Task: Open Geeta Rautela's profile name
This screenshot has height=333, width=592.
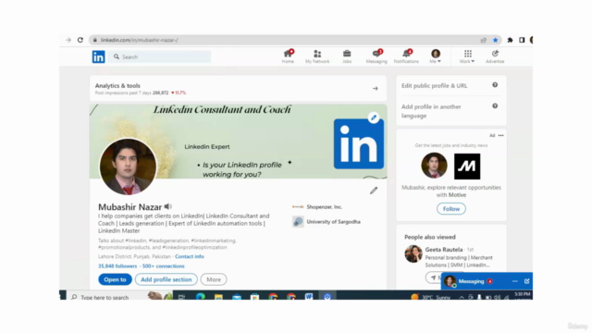Action: [x=444, y=250]
